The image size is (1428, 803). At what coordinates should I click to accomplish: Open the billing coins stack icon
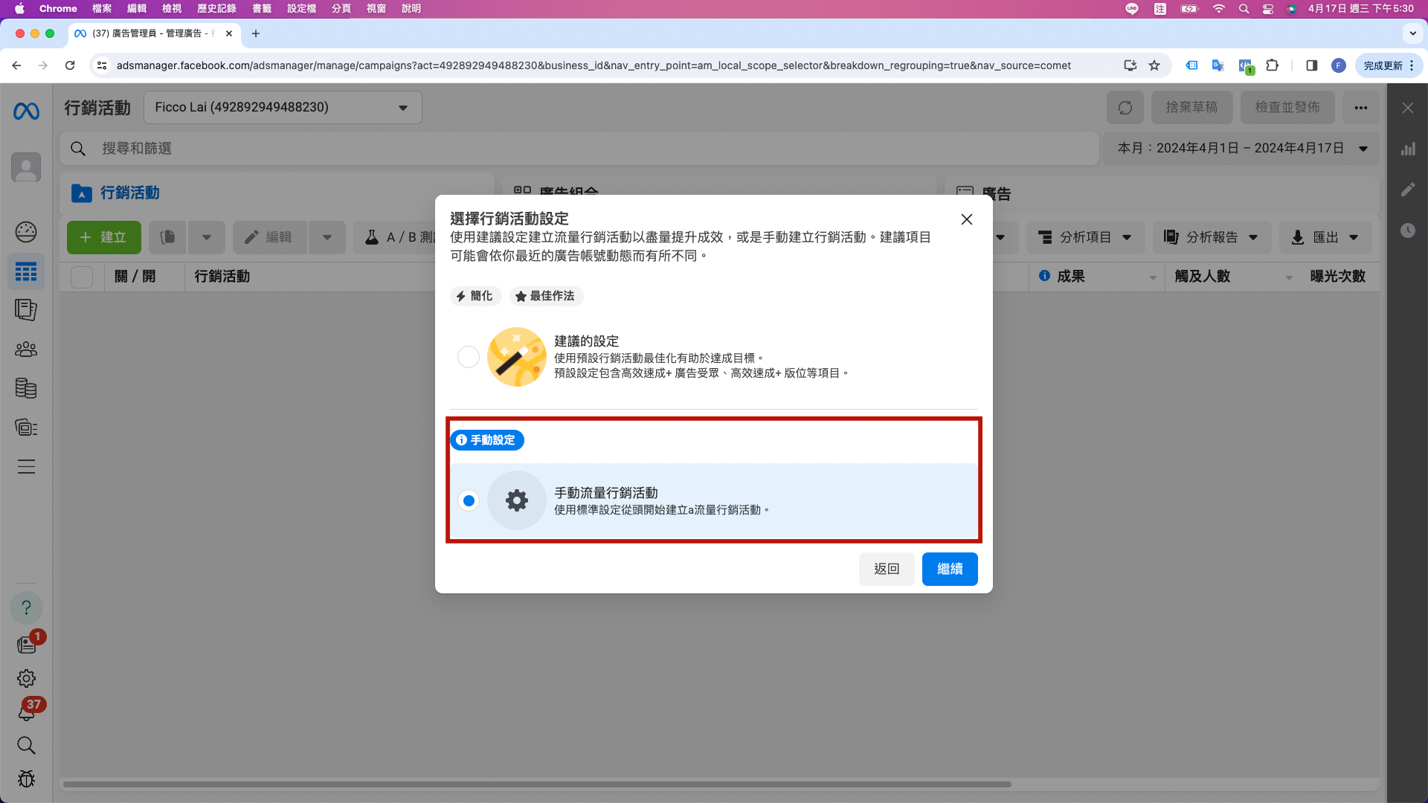point(26,388)
